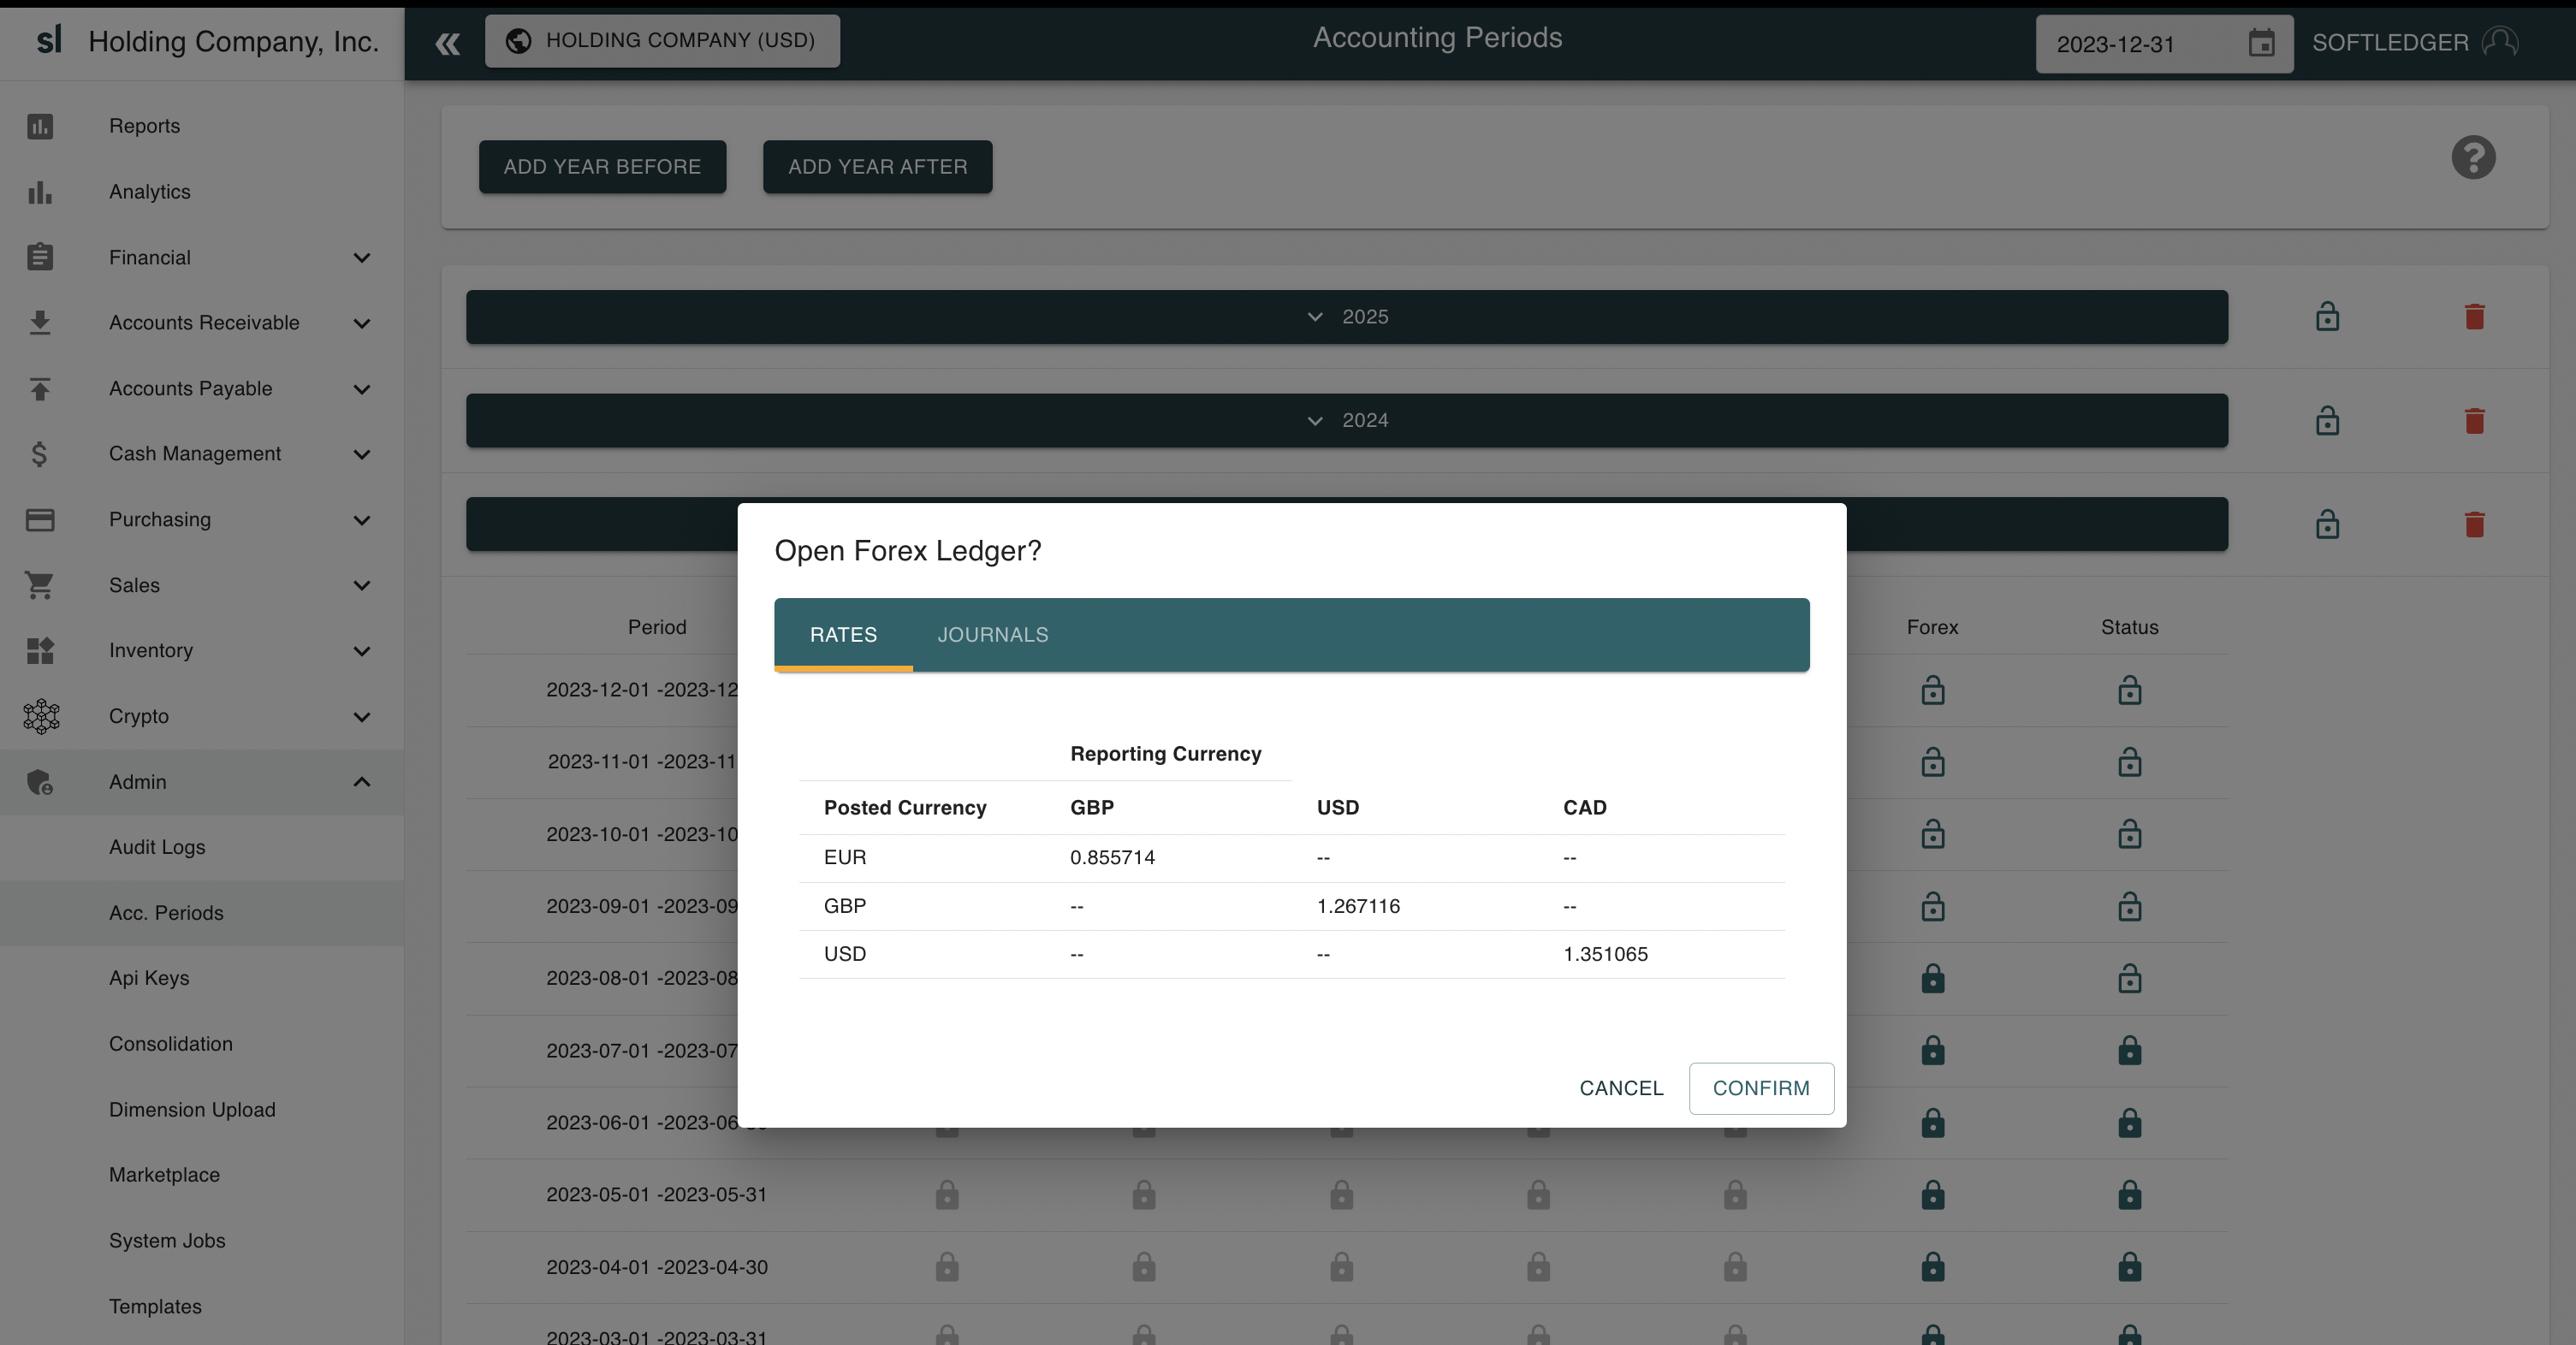
Task: Delete the 2025 year with trash icon
Action: pos(2474,317)
